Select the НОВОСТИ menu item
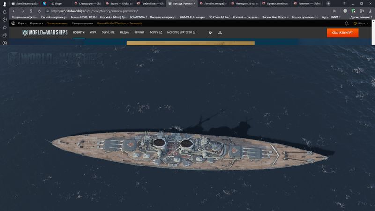Screen dimensions: 375x211 79,32
